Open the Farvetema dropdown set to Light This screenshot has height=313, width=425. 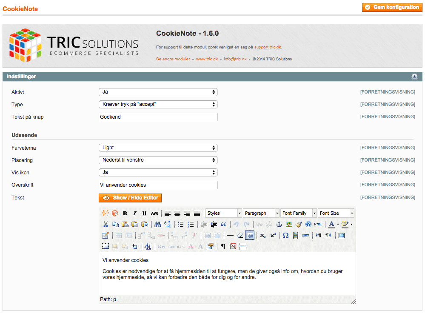click(158, 148)
